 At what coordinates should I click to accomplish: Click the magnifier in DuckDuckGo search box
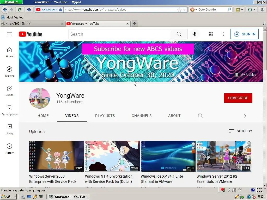[x=229, y=10]
